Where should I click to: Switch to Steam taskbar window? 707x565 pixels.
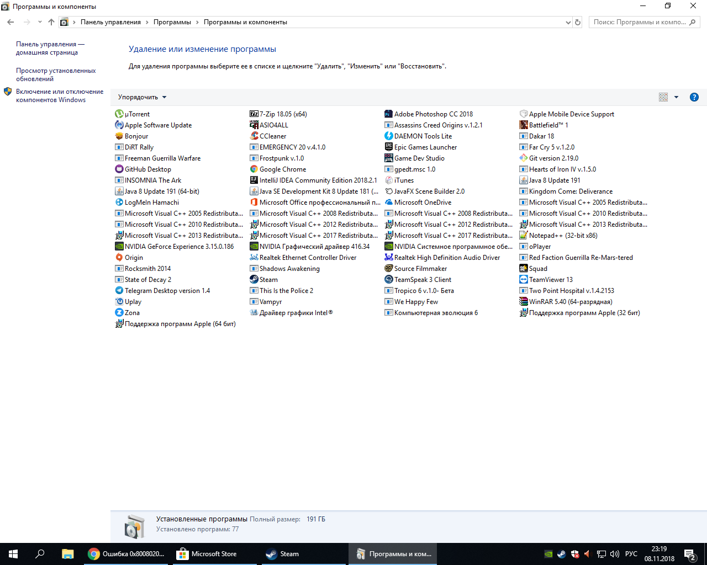tap(303, 554)
